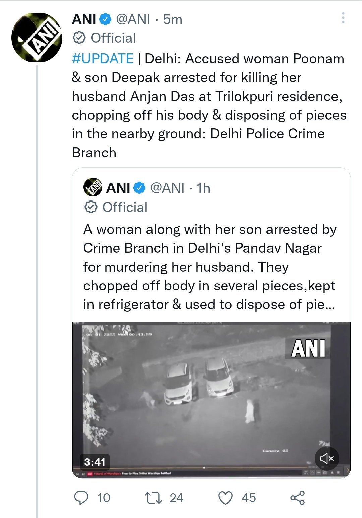Like the tweet with heart icon

[x=225, y=498]
